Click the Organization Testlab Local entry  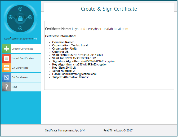point(70,45)
